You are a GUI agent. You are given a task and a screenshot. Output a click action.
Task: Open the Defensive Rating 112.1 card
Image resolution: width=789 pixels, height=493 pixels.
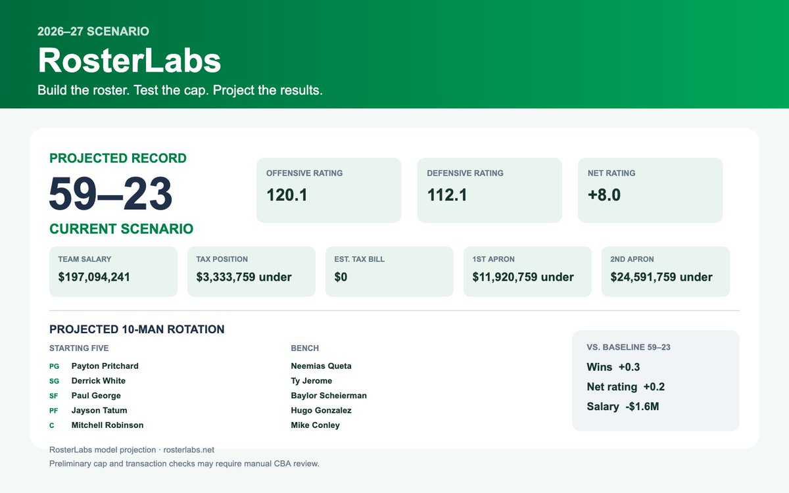coord(490,190)
